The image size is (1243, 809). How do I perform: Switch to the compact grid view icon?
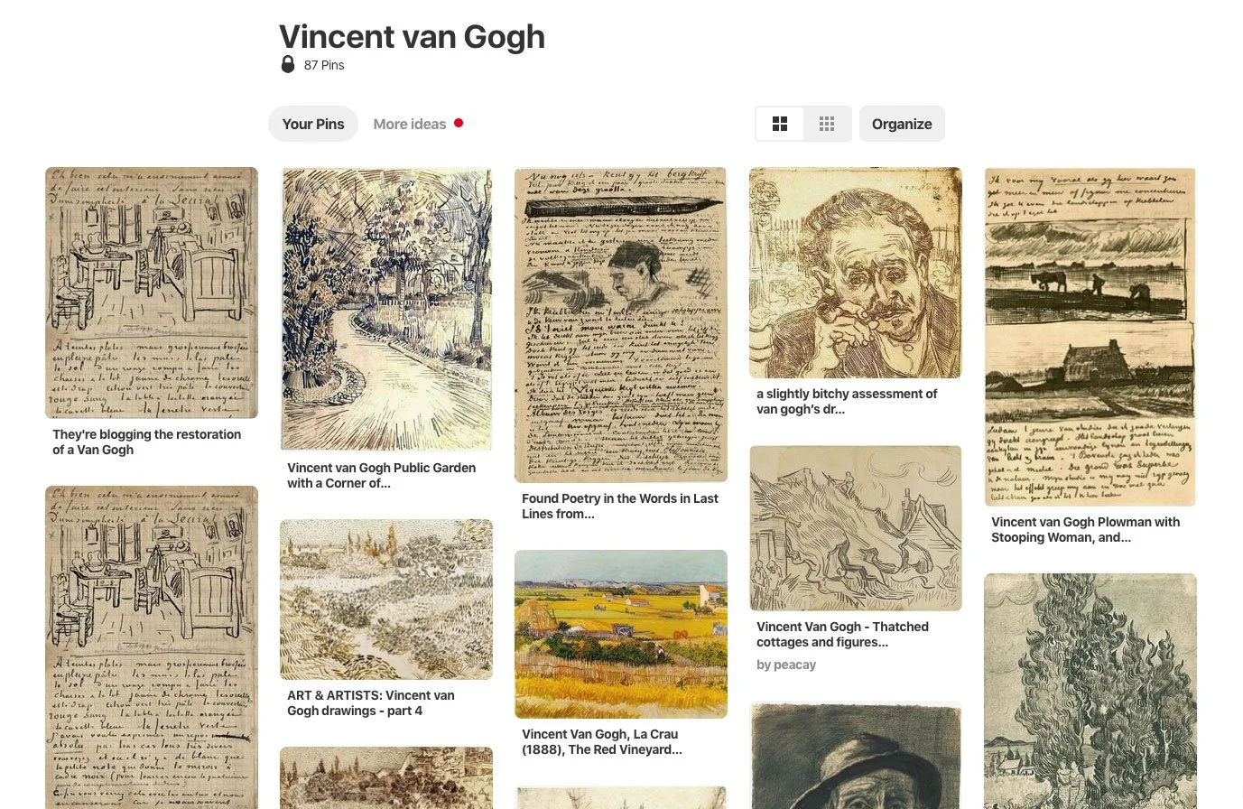pyautogui.click(x=827, y=125)
